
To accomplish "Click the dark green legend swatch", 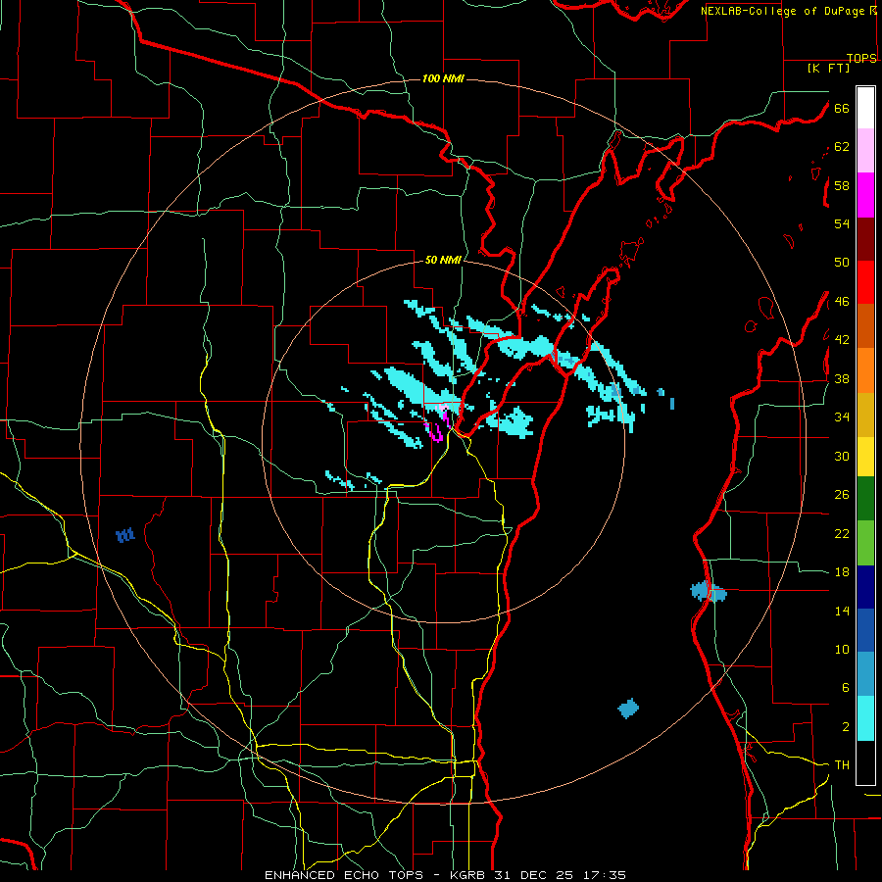I will (865, 499).
